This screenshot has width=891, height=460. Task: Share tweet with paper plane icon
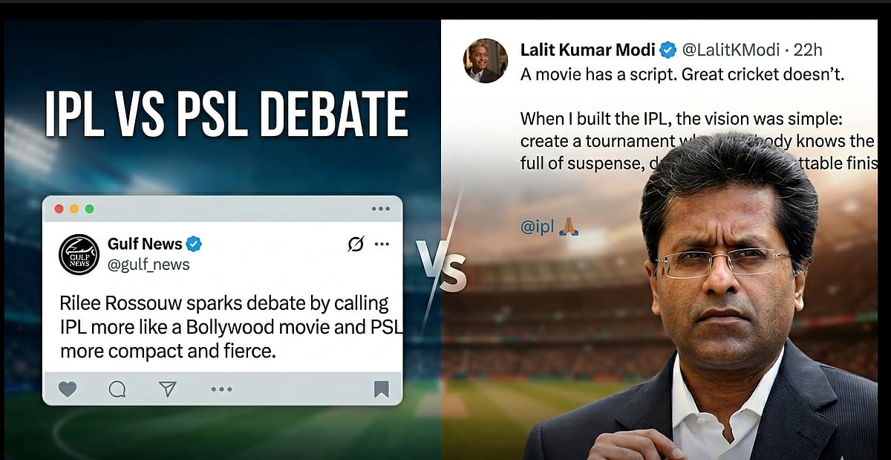point(168,389)
